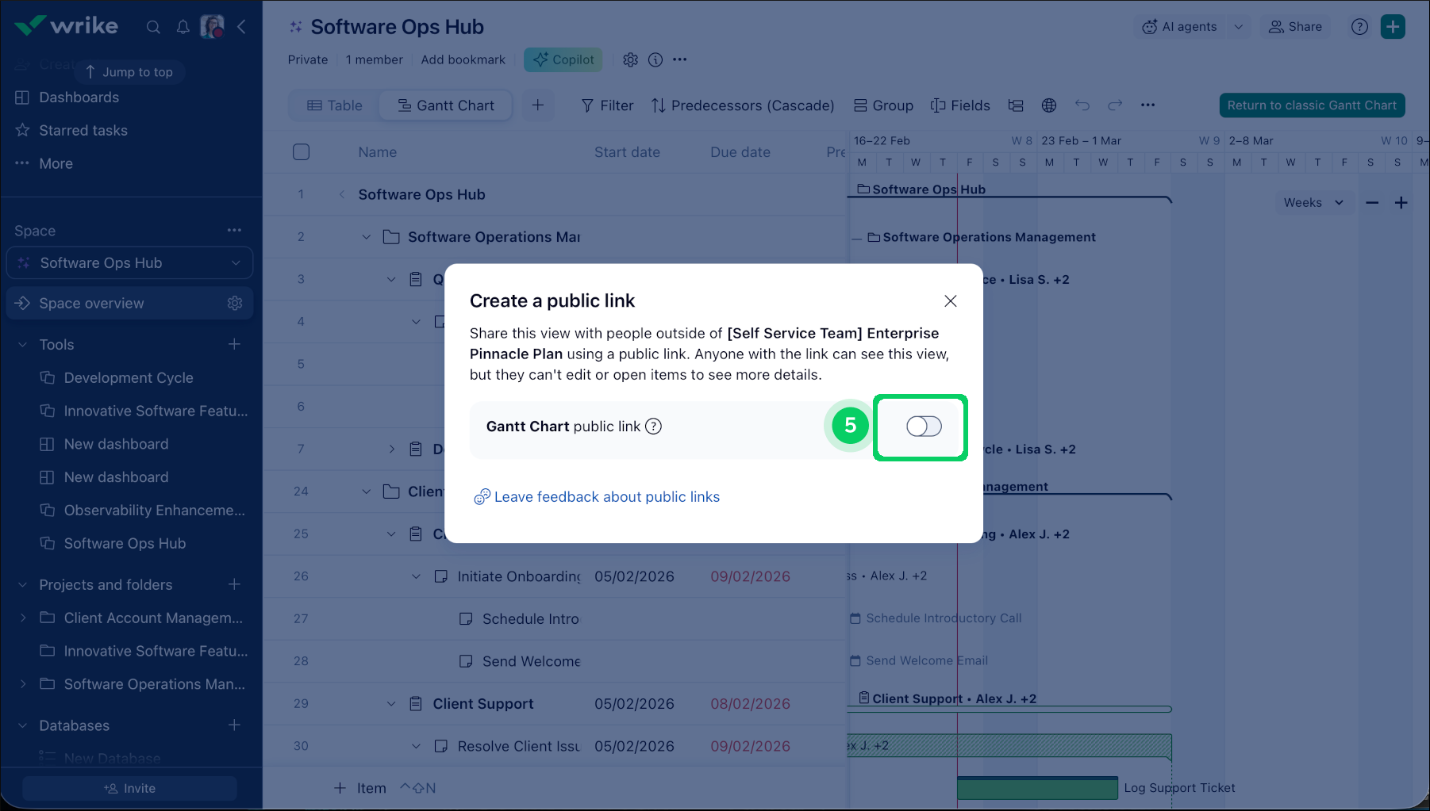Click the Copilot button
This screenshot has width=1430, height=811.
click(x=563, y=59)
